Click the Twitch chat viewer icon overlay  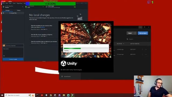[149, 2]
